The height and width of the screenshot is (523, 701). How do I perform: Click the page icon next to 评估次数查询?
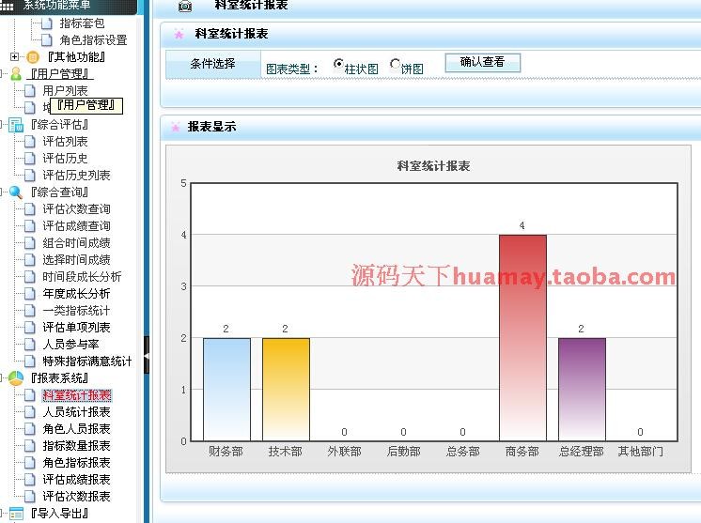coord(30,209)
